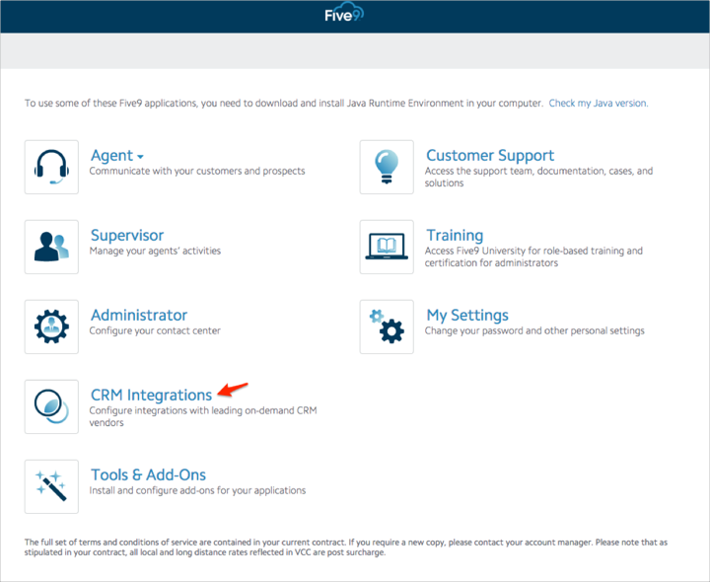Image resolution: width=710 pixels, height=582 pixels.
Task: Click the CRM Integrations globe icon
Action: click(x=51, y=406)
